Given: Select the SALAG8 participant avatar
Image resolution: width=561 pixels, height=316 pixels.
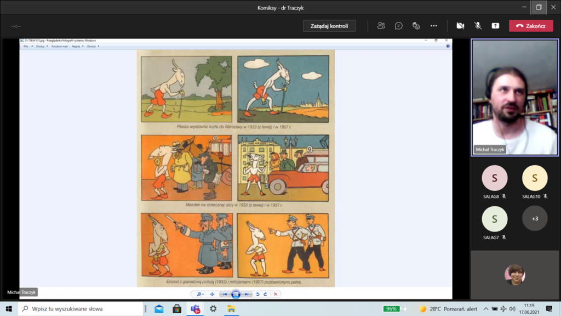Looking at the screenshot, I should [x=495, y=178].
